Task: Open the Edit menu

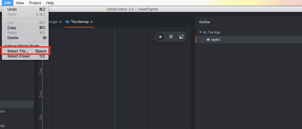Action: click(x=7, y=3)
